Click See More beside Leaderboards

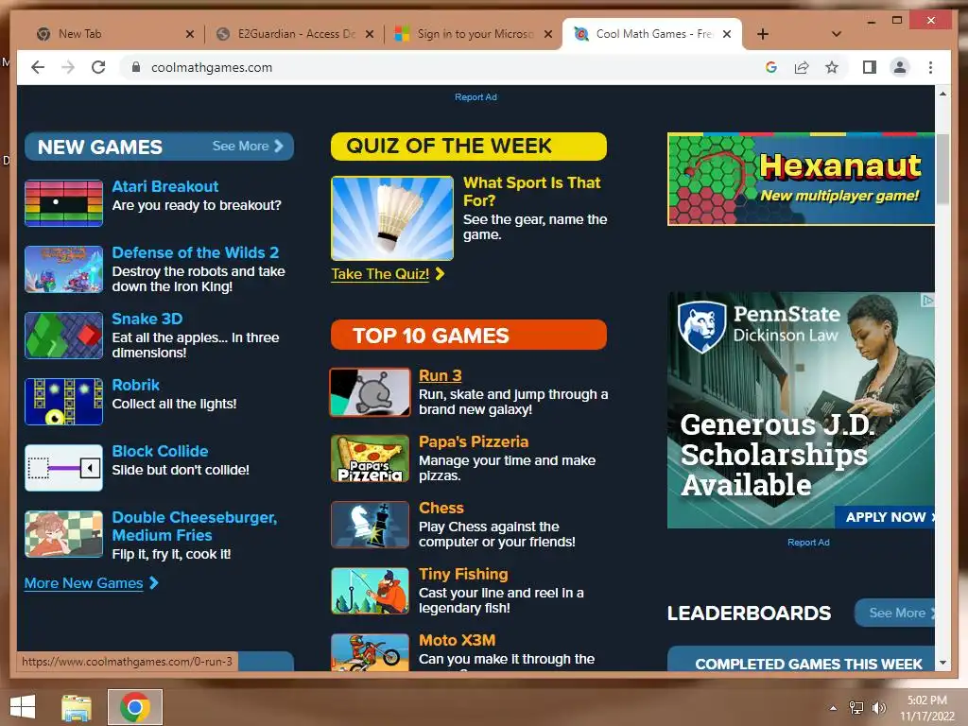(x=895, y=613)
